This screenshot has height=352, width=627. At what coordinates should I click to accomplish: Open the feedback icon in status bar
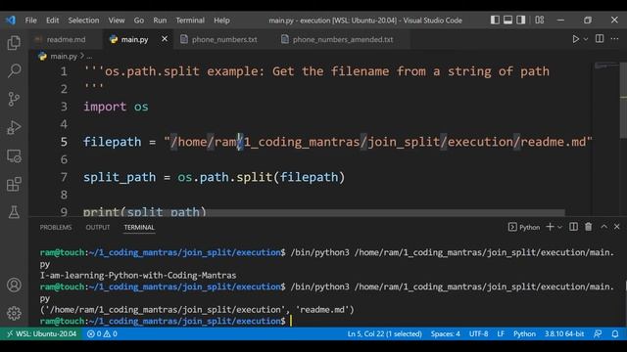[598, 333]
